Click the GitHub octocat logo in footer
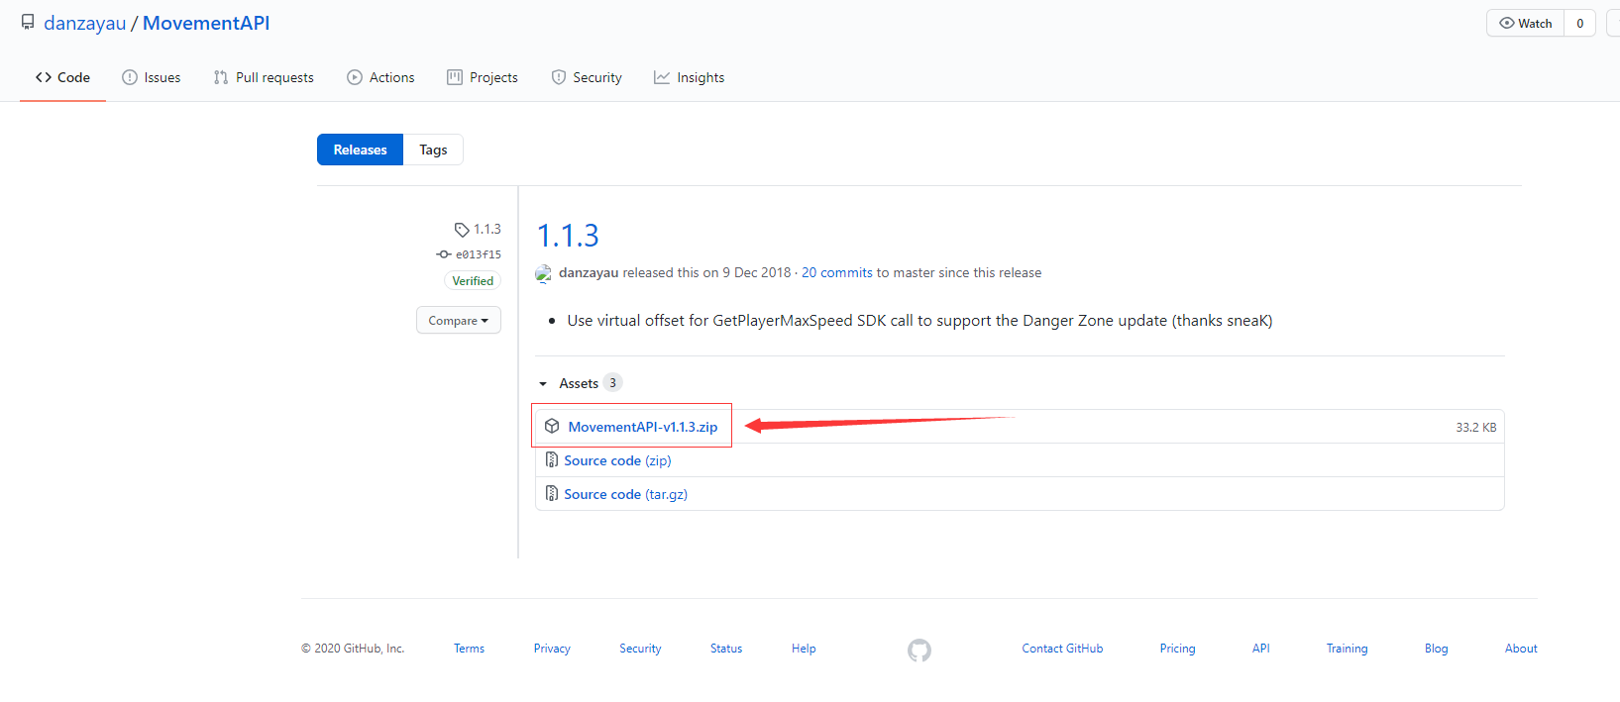Image resolution: width=1620 pixels, height=702 pixels. click(918, 650)
